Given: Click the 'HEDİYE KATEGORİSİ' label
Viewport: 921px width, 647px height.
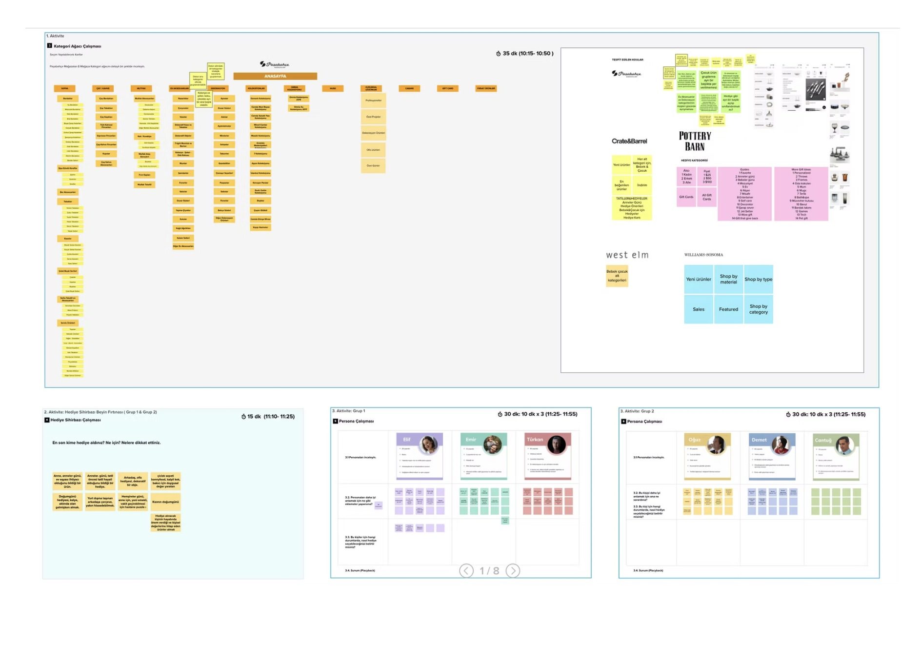Looking at the screenshot, I should tap(694, 160).
